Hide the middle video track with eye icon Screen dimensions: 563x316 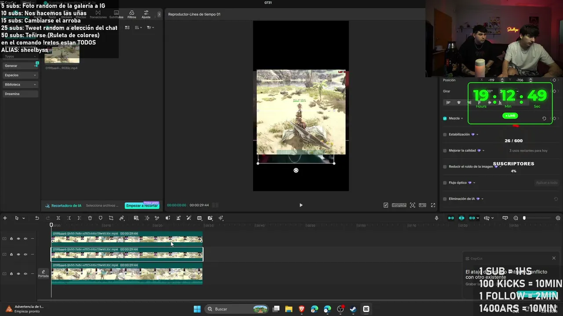tap(18, 255)
